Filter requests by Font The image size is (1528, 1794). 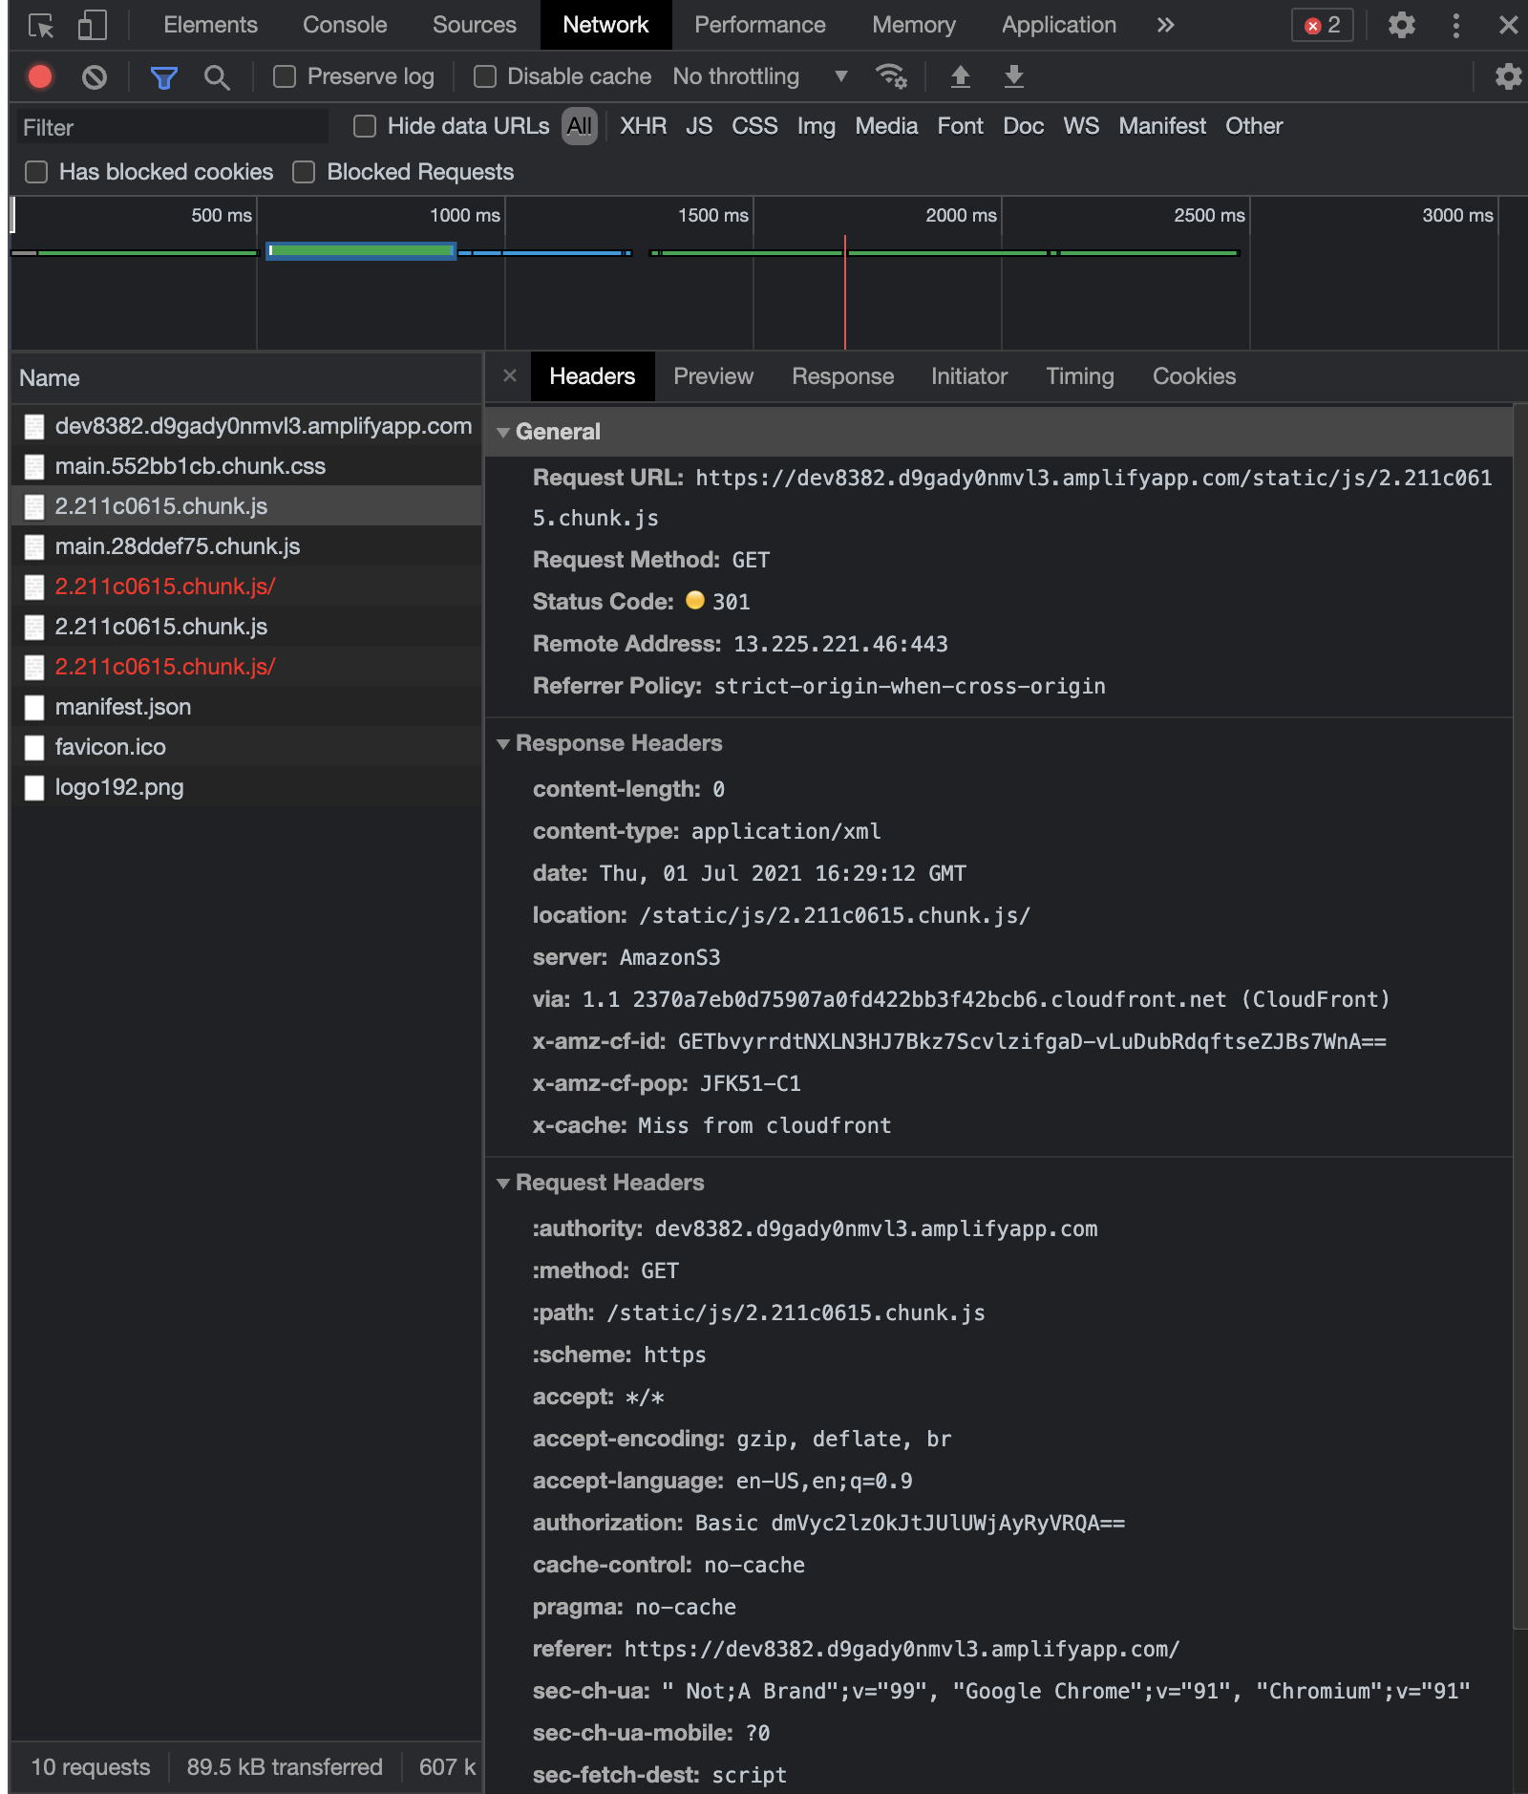click(960, 126)
